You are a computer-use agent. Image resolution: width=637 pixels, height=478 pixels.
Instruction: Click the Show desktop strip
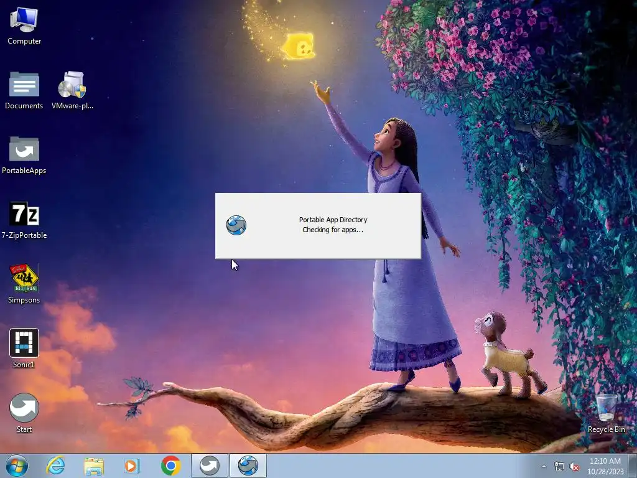(633, 466)
